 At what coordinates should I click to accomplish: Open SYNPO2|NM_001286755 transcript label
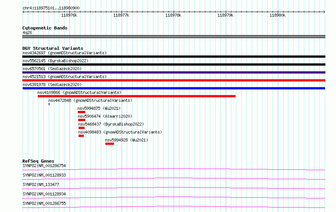tap(44, 203)
